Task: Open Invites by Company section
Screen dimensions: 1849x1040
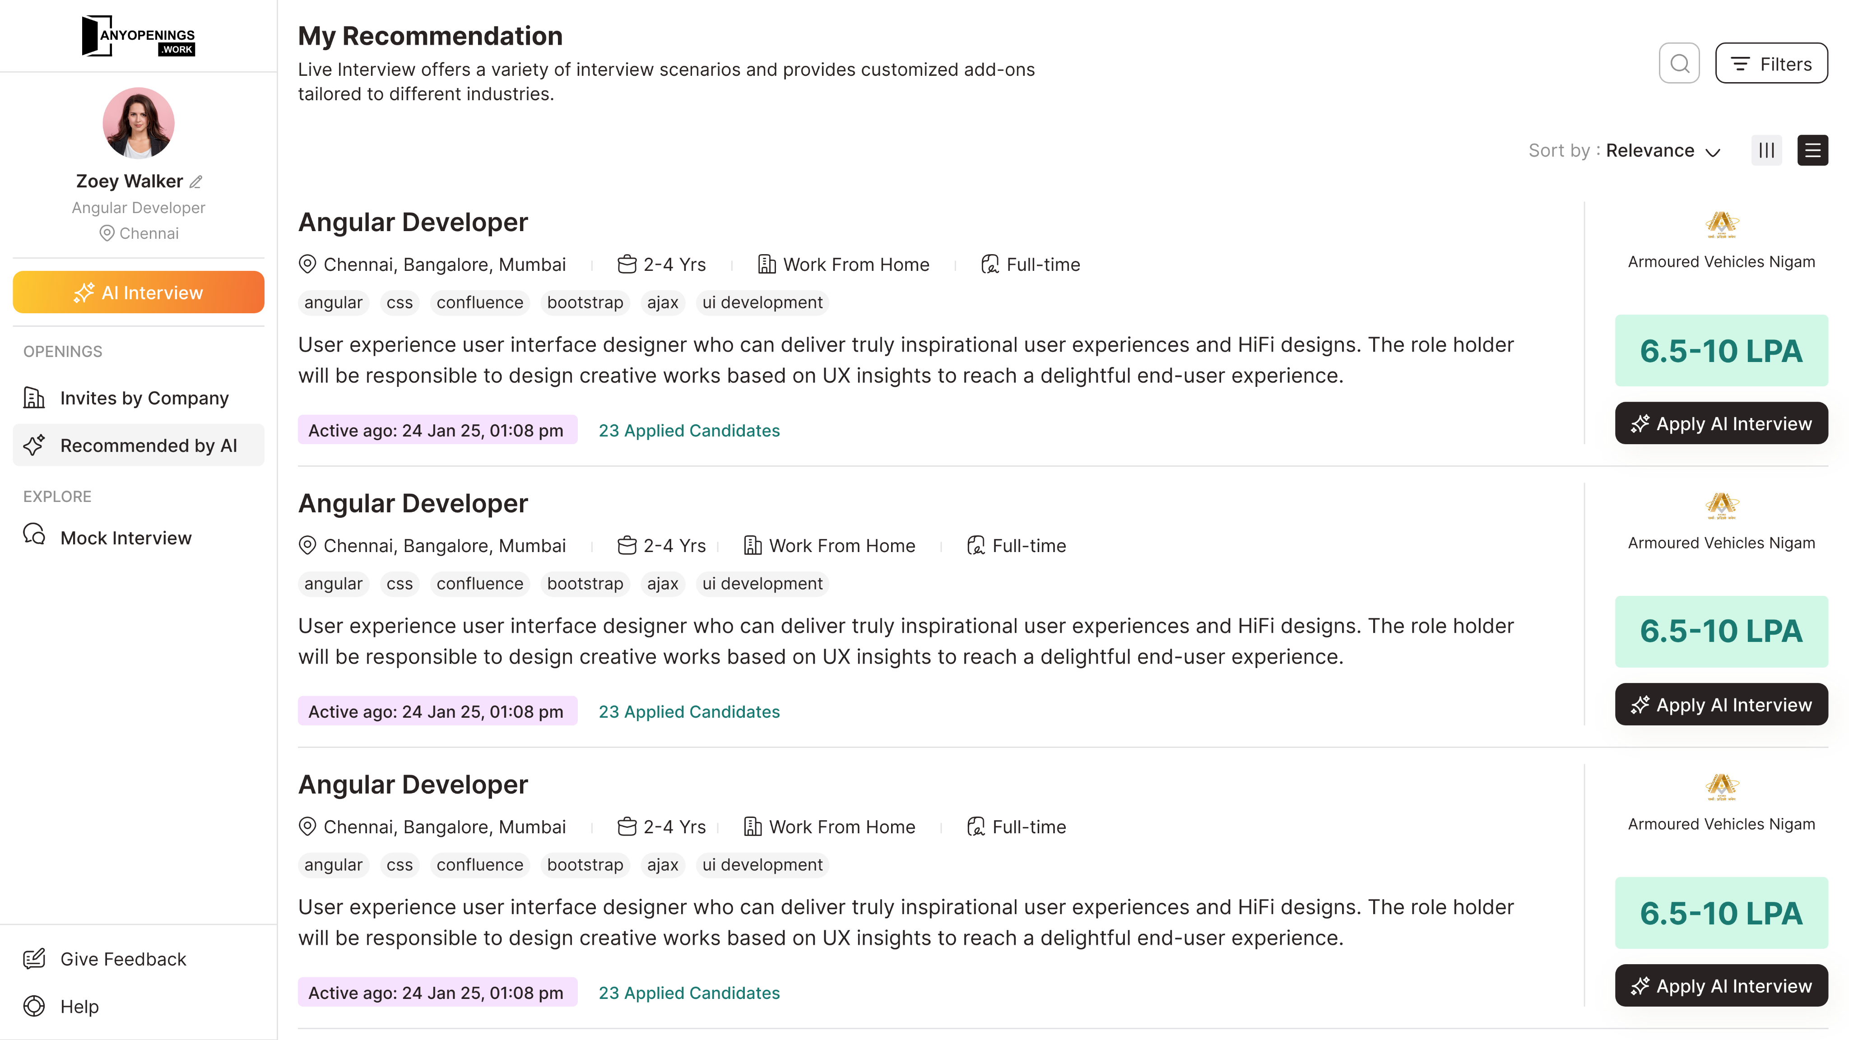Action: pos(144,398)
